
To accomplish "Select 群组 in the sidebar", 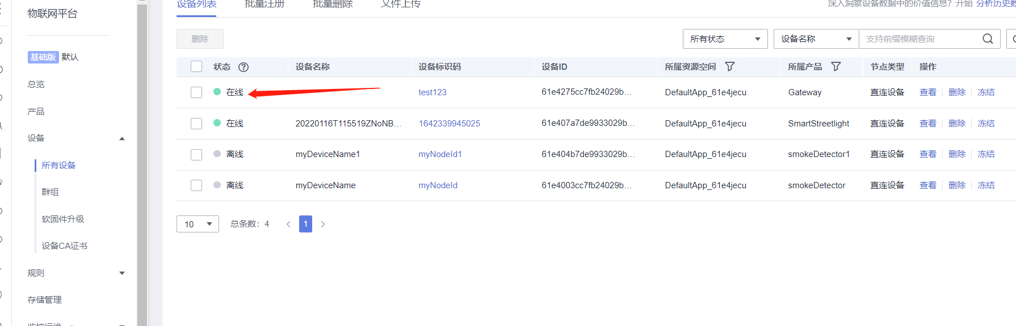I will click(x=50, y=192).
